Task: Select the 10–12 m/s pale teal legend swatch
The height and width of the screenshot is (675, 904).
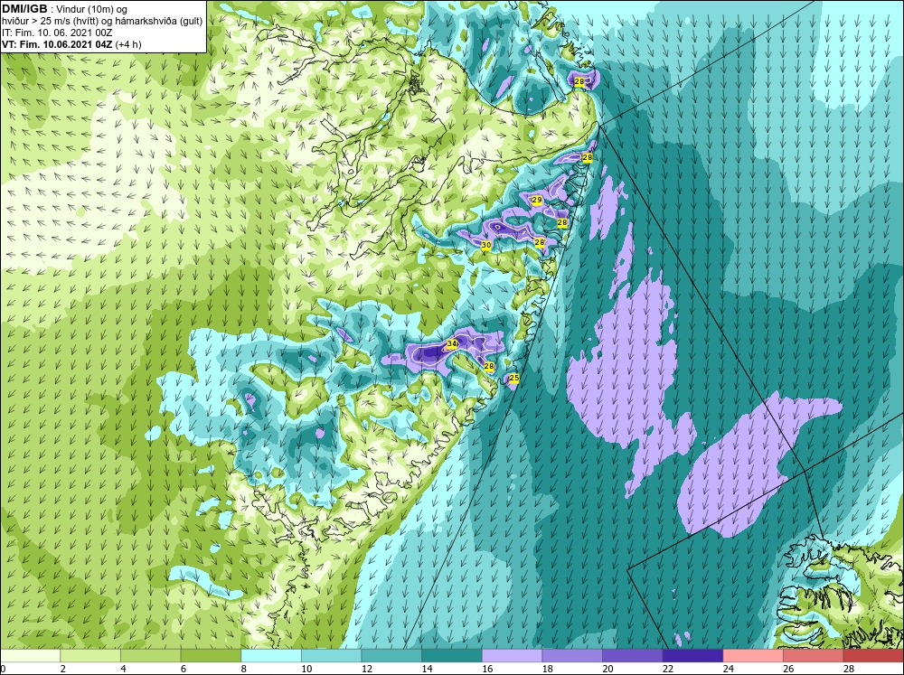Action: click(331, 656)
